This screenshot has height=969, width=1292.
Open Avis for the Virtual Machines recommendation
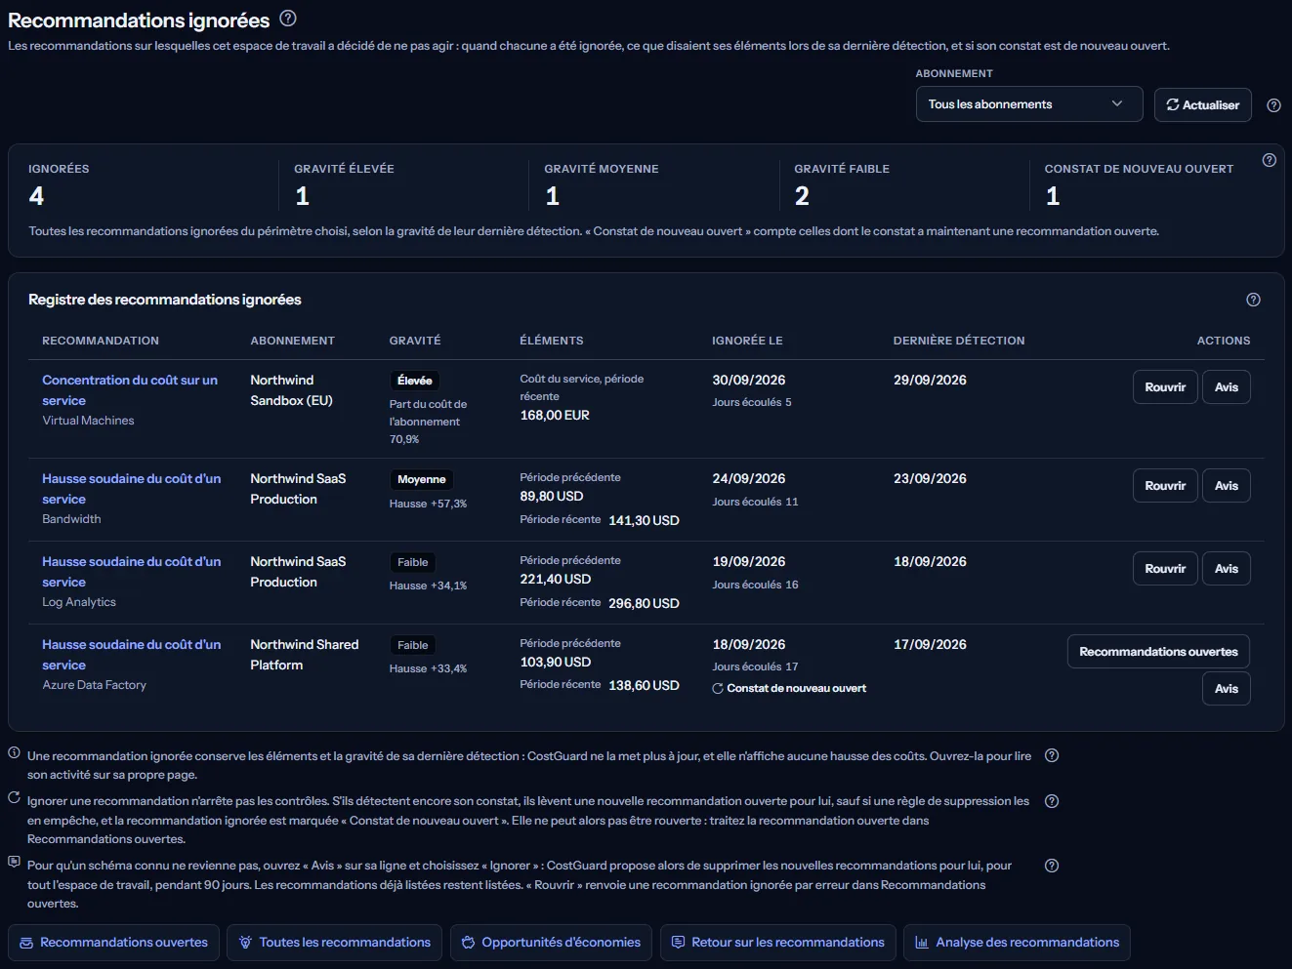tap(1227, 387)
